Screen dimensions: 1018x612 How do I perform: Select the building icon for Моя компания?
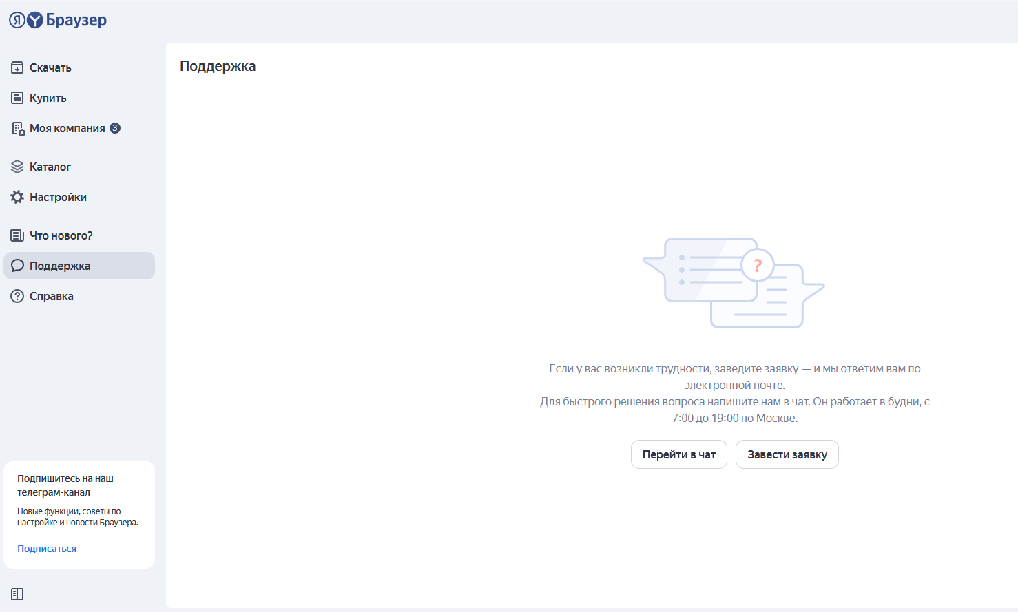18,128
